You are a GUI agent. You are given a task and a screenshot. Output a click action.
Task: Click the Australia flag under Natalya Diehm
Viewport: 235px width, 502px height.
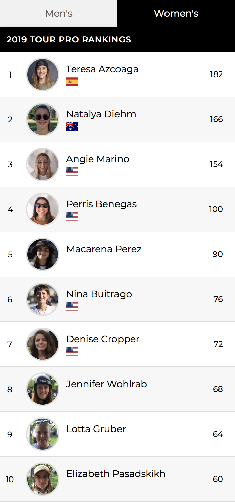click(72, 127)
